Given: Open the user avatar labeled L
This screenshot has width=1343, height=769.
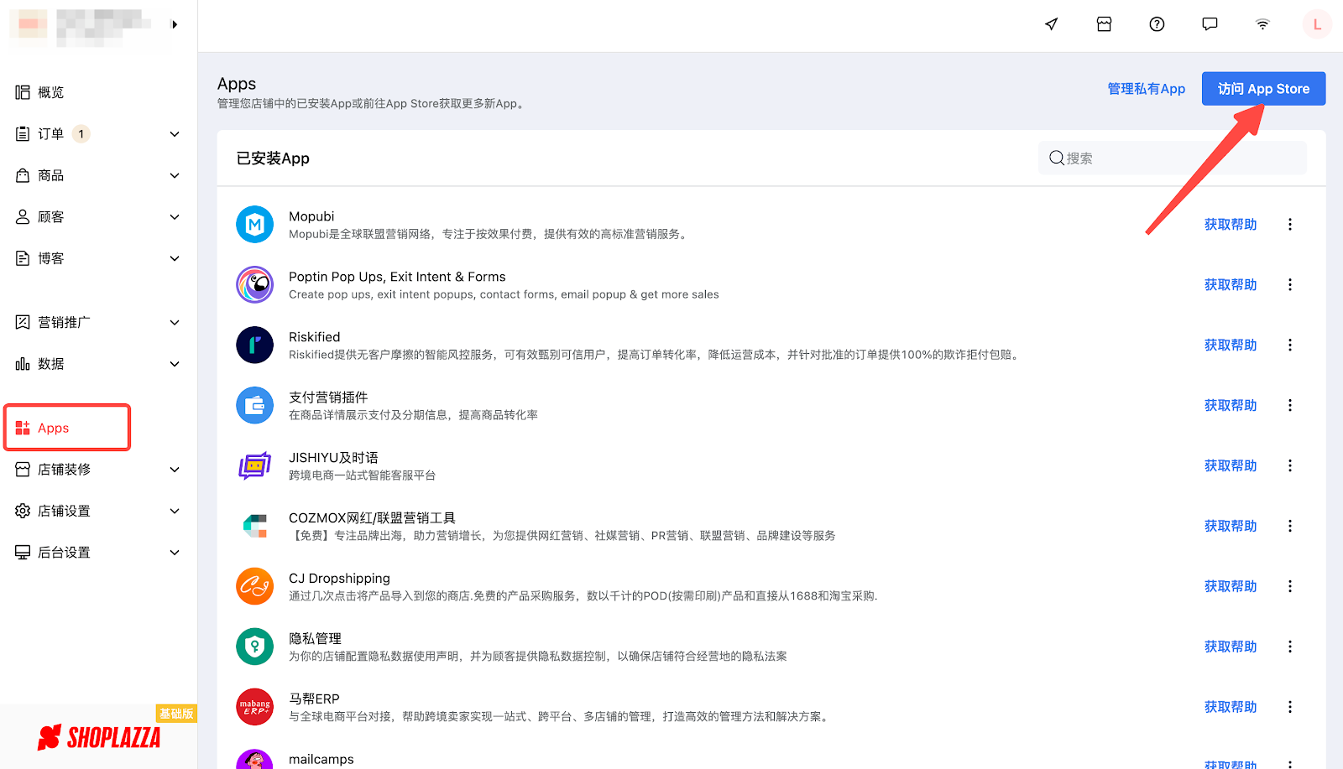Looking at the screenshot, I should [1317, 24].
